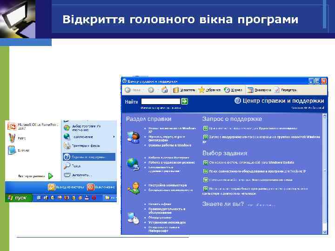
Task: Open the task about computer information and diagnostics tools
Action: point(255,191)
